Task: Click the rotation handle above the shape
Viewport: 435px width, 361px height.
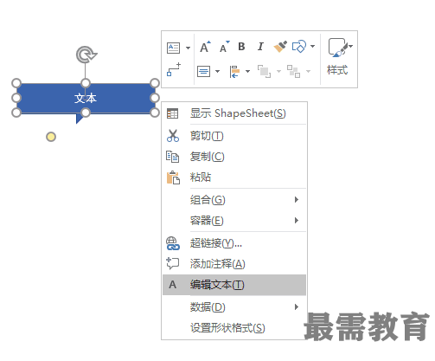Action: 86,55
